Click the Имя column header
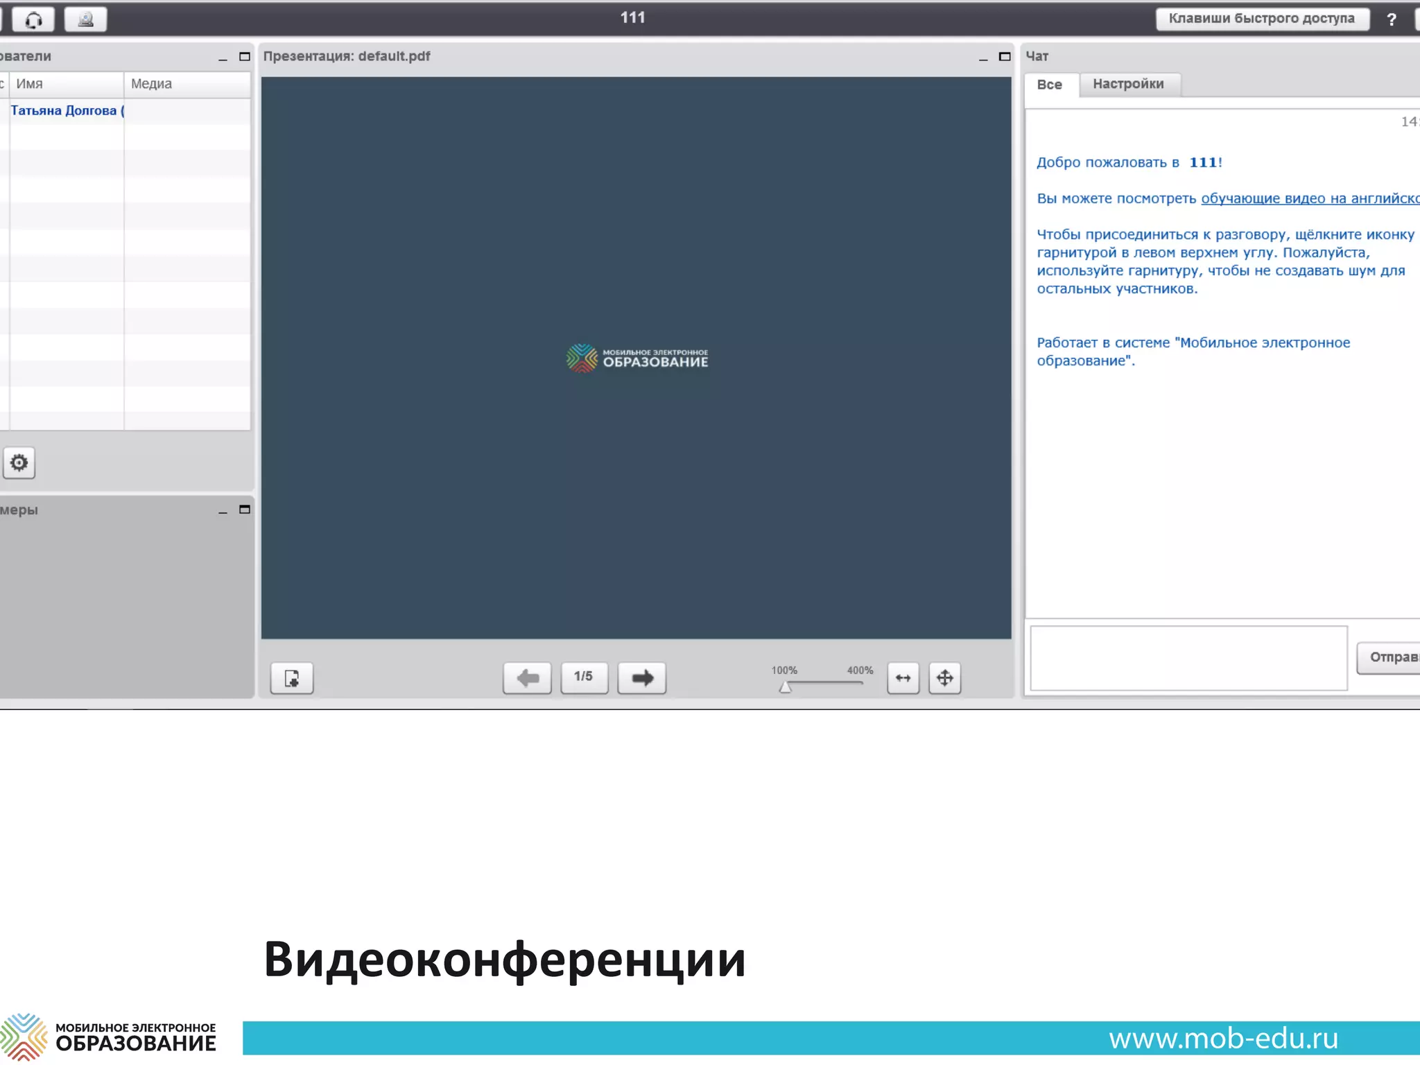The height and width of the screenshot is (1065, 1420). pos(67,84)
